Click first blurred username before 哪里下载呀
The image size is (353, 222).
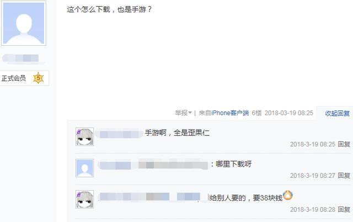tap(115, 165)
